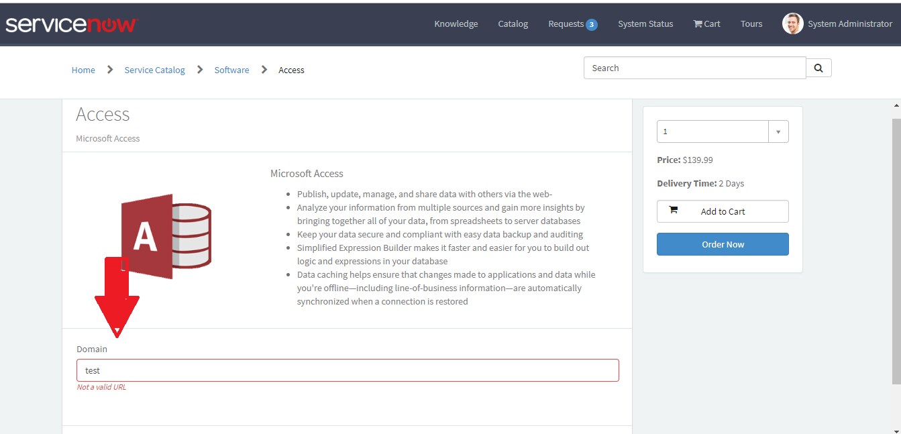Click the Order Now button
Screen dimensions: 901x434
click(723, 244)
